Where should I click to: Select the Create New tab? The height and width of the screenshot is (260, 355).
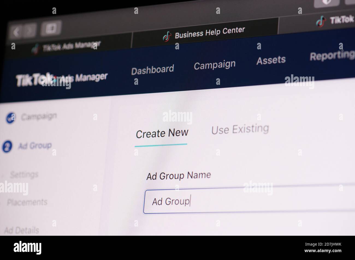(x=162, y=133)
